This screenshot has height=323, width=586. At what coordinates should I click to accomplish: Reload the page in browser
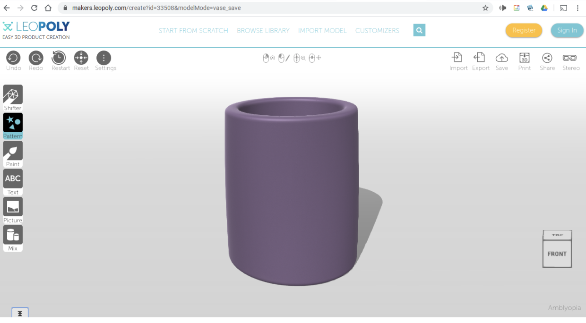(x=34, y=8)
